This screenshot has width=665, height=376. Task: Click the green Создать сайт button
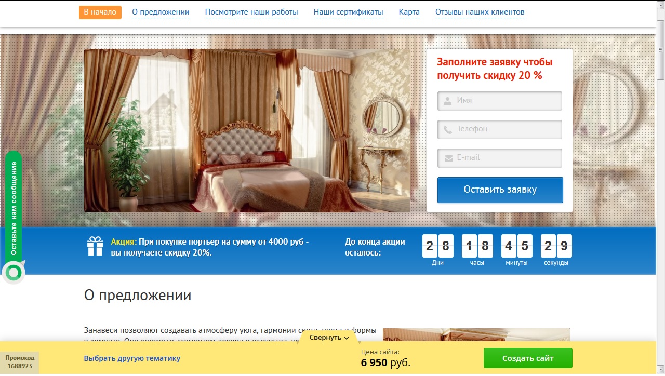tap(528, 358)
